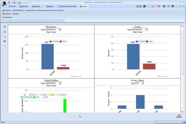Click the horizontal scrollbar at the bottom
The height and width of the screenshot is (124, 186).
tap(166, 122)
